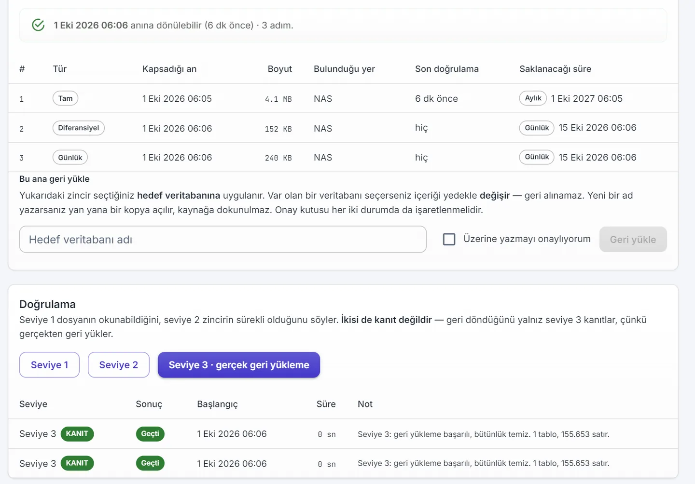Viewport: 695px width, 484px height.
Task: Click the 'Tür' column header
Action: coord(60,69)
